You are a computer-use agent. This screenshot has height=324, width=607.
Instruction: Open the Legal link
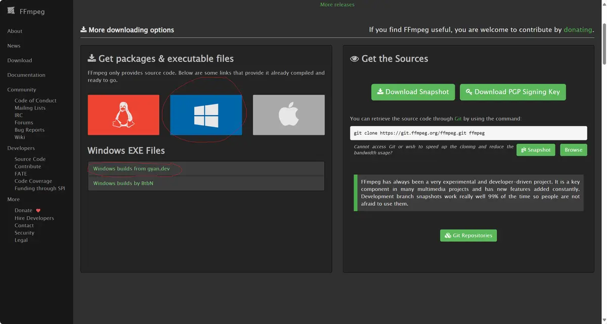[x=21, y=240]
